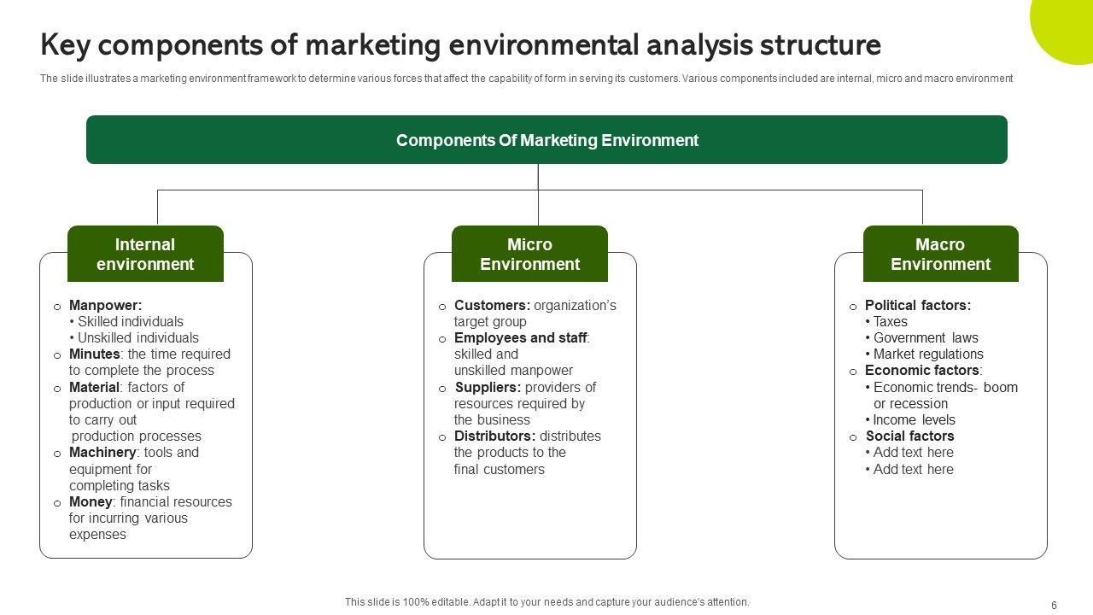Select the Macro Environment green header
Screen dimensions: 1093x615
[940, 255]
